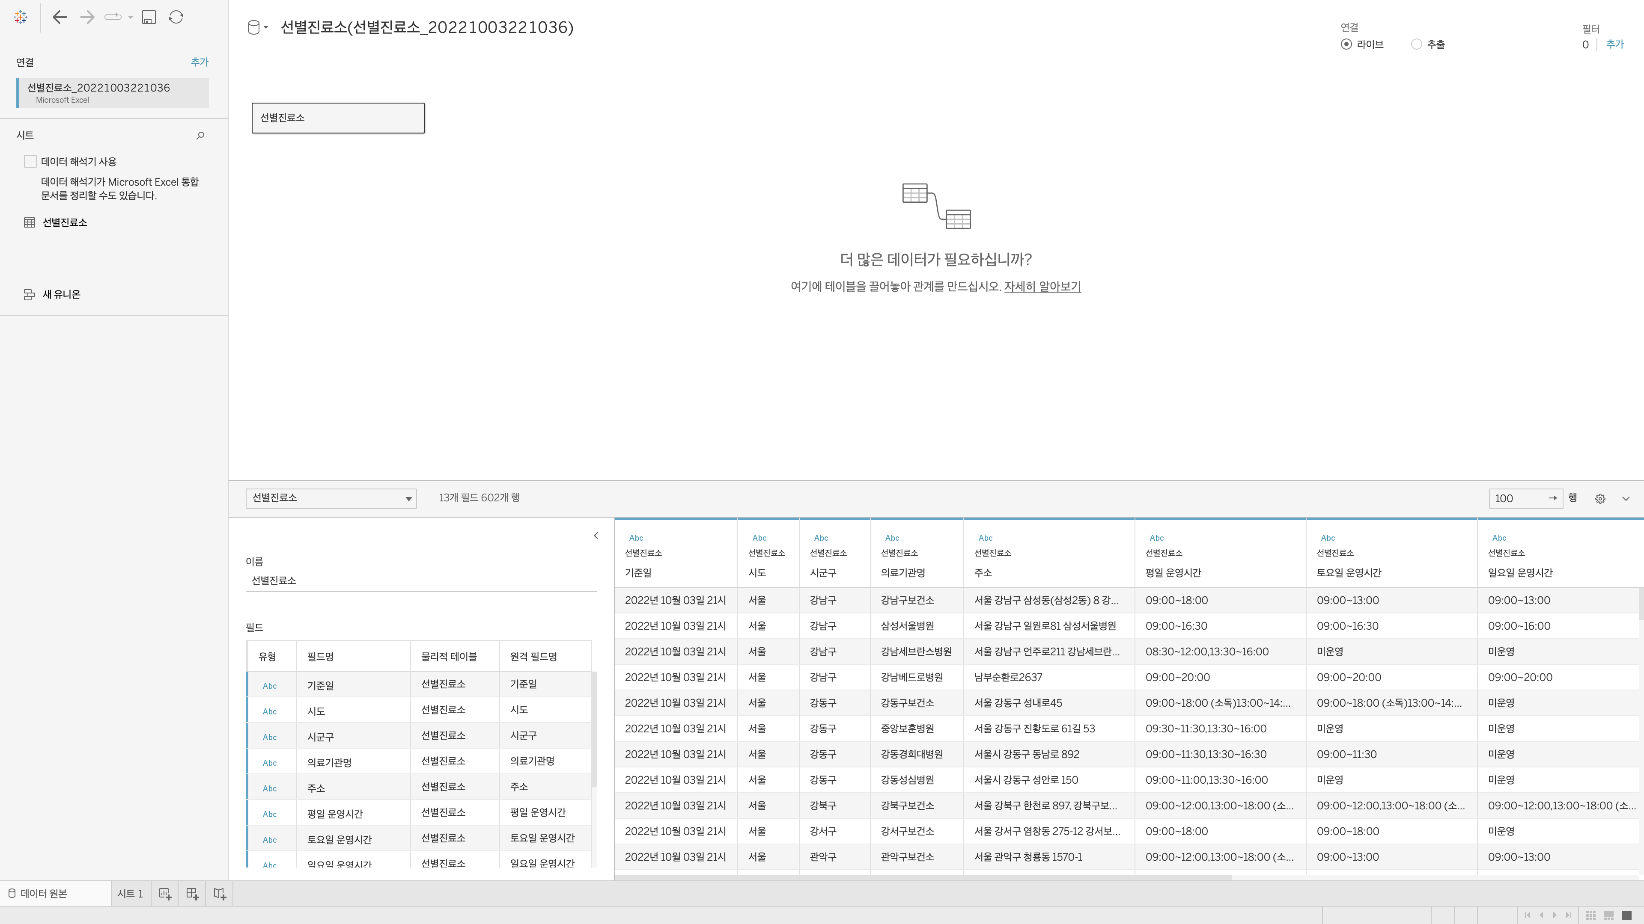
Task: Enable the 데이터 해석기 사용 checkbox
Action: [x=30, y=161]
